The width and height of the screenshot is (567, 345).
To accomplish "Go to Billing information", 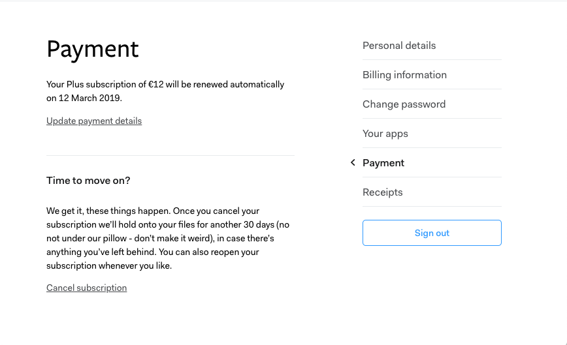I will point(404,75).
